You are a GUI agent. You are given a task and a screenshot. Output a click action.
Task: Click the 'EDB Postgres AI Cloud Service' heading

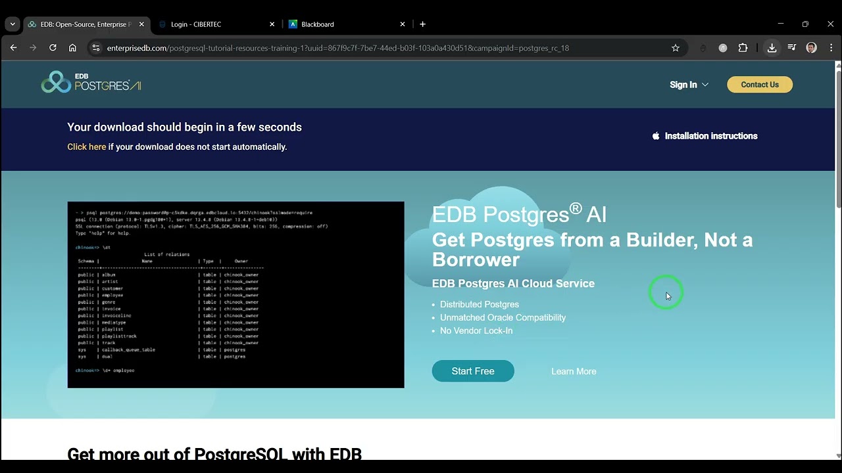click(513, 283)
